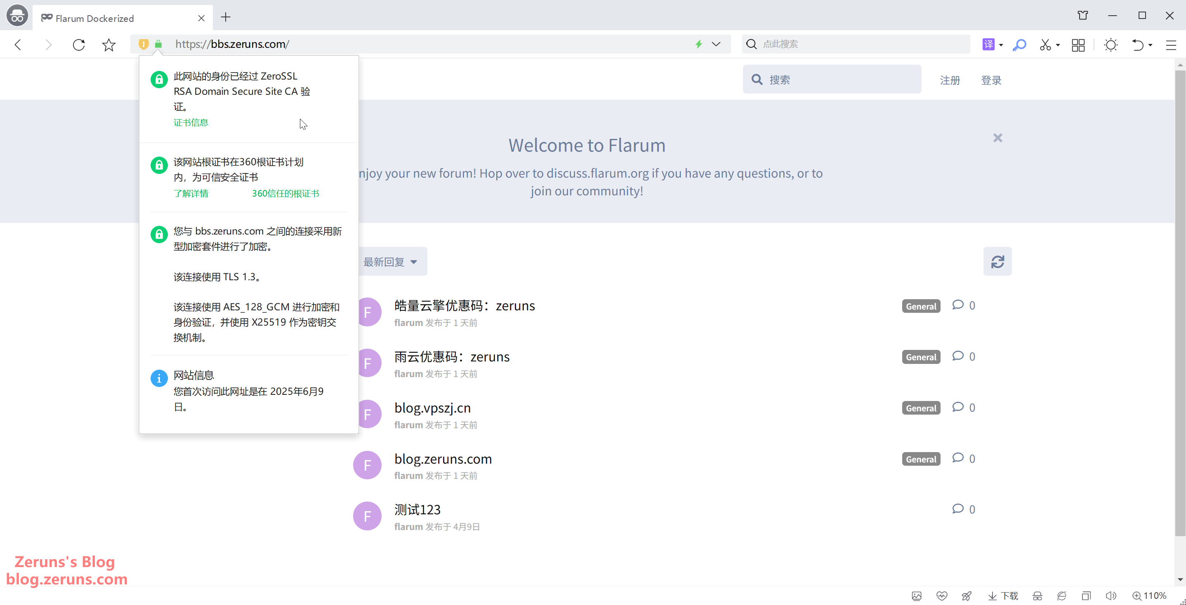Open a new tab with plus button

[226, 17]
